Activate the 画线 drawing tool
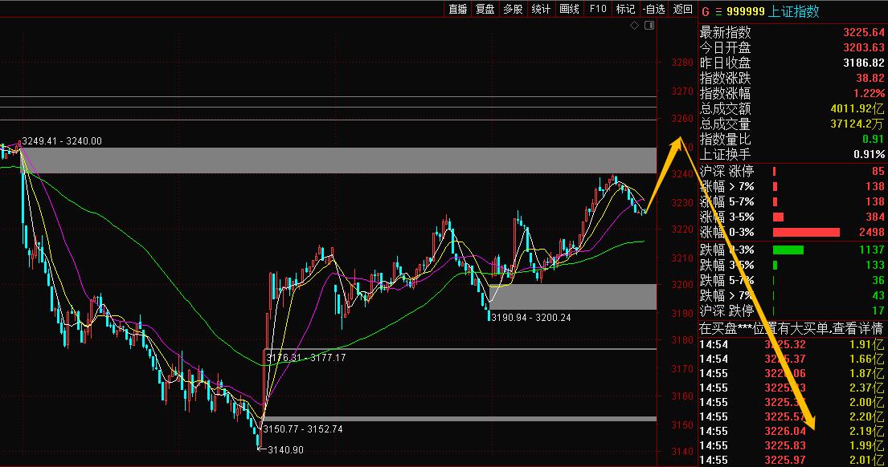This screenshot has width=888, height=467. click(x=569, y=9)
